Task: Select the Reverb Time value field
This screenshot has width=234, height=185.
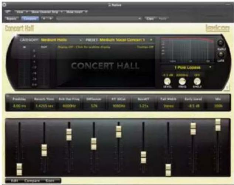Action: coord(44,106)
